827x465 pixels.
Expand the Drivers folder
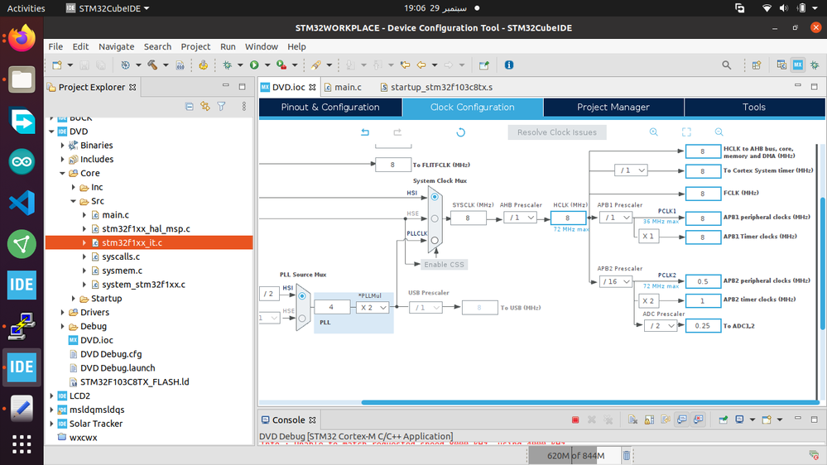pyautogui.click(x=62, y=312)
